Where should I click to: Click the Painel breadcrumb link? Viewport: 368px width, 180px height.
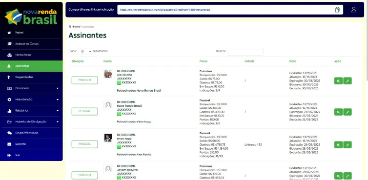click(x=77, y=27)
